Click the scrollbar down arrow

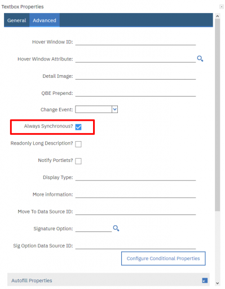pos(218,283)
